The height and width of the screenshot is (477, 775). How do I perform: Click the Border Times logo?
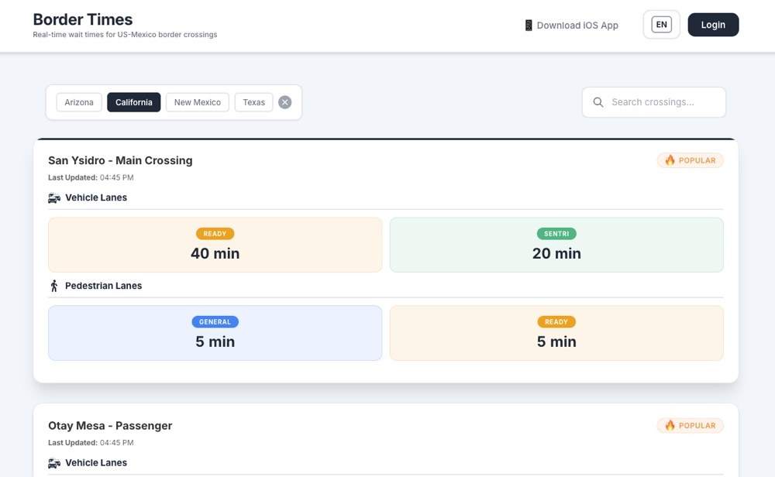point(82,19)
